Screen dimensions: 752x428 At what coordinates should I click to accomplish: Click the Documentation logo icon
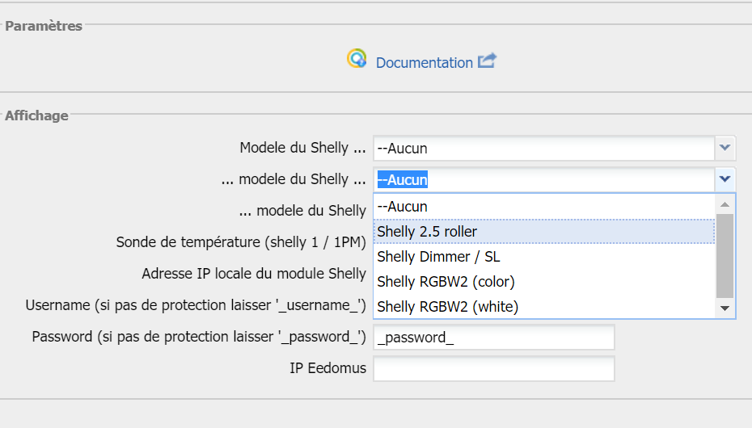pos(357,58)
